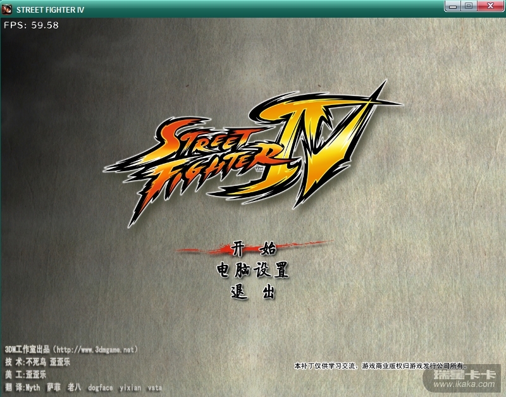
Task: Click the 技术:不死鸟 歪歪乐 credit line
Action: (x=37, y=362)
